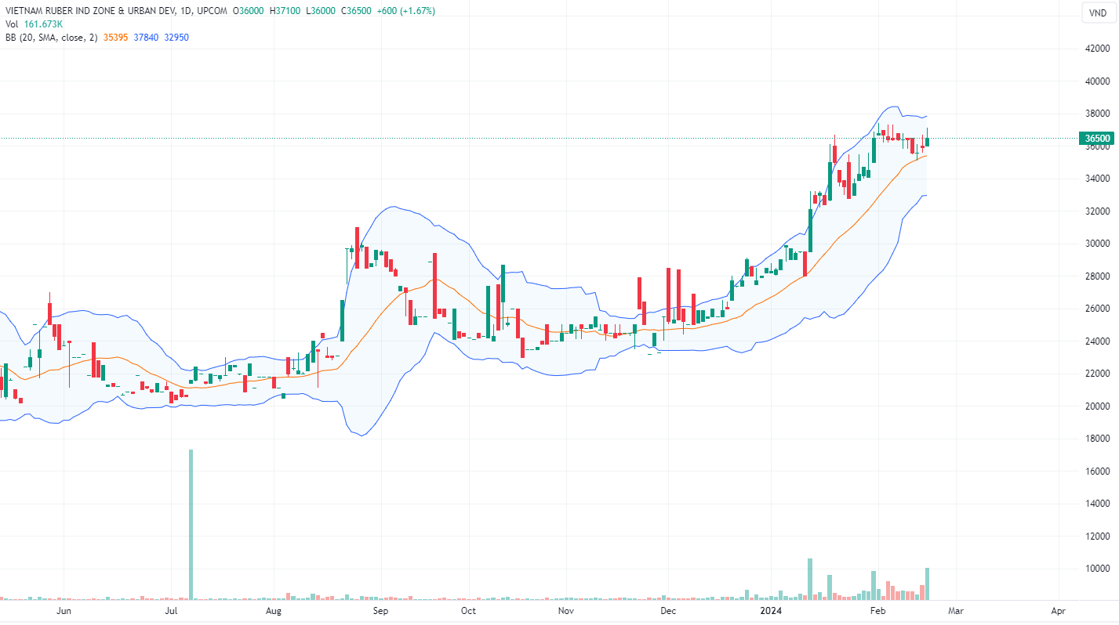1119x625 pixels.
Task: Click the VND currency button
Action: (1099, 13)
